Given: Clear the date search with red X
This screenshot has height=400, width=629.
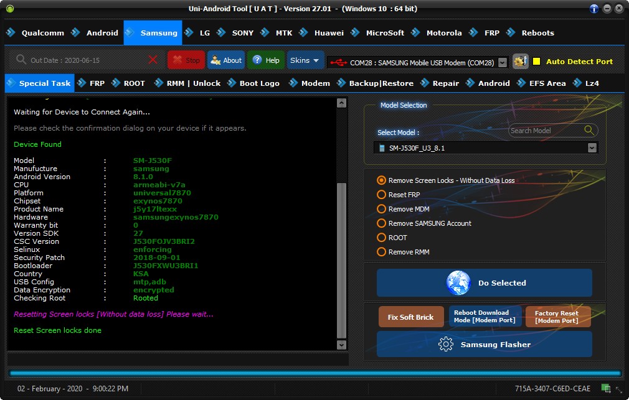Looking at the screenshot, I should coord(153,60).
